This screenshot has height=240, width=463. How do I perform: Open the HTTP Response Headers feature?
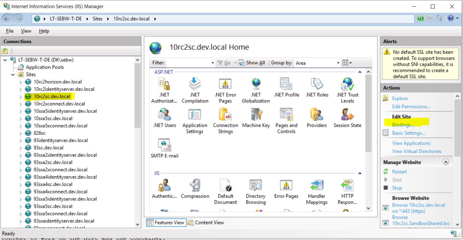pos(347,185)
